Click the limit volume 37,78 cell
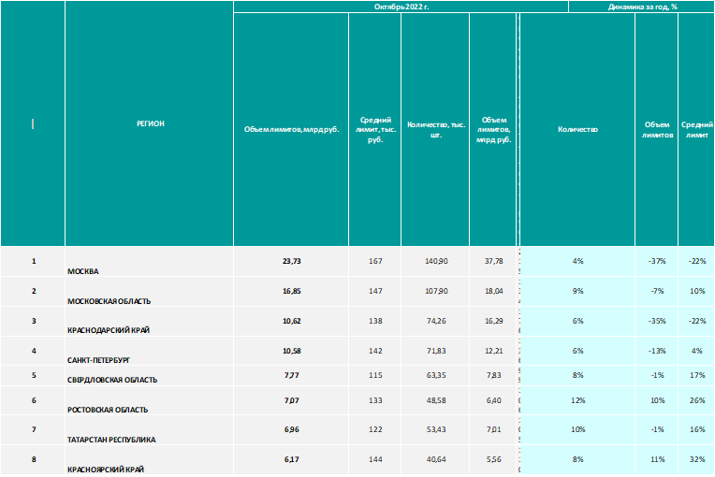The image size is (715, 477). [493, 262]
